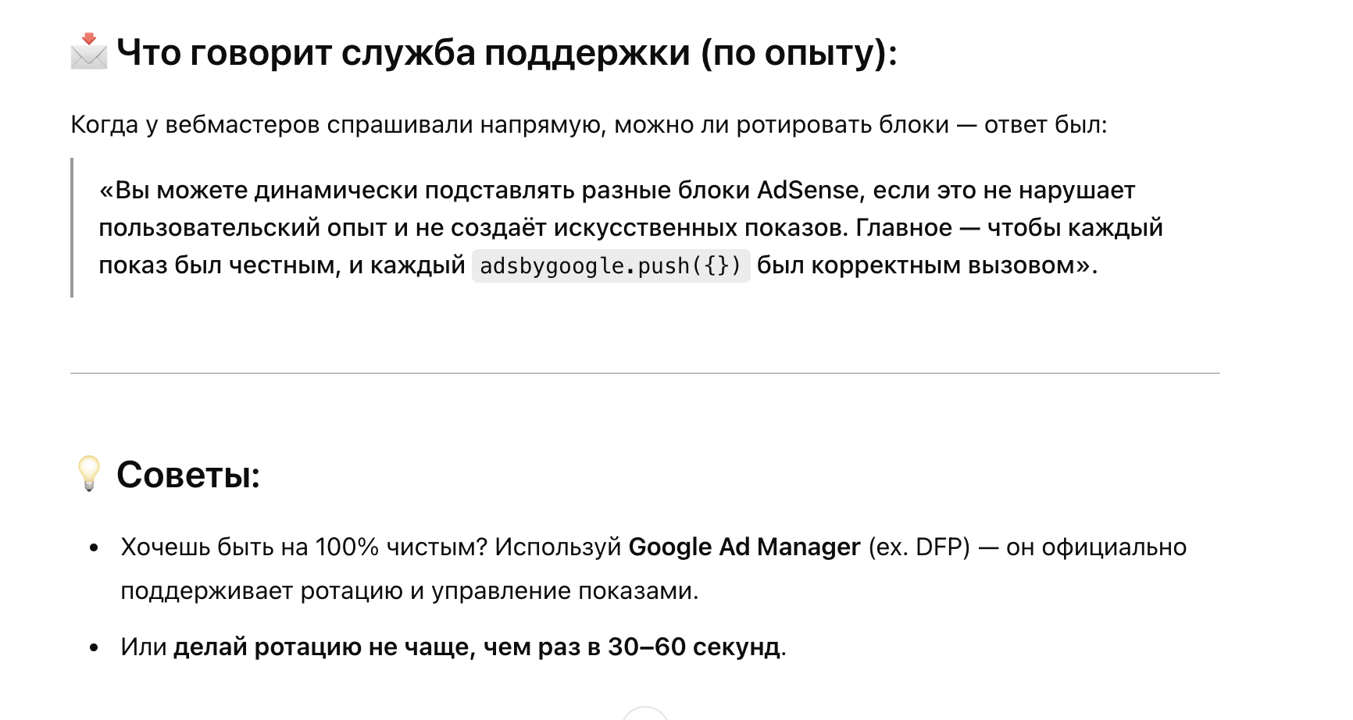Click the grey vertical bar of the blockquote
This screenshot has height=720, width=1353.
pos(72,227)
